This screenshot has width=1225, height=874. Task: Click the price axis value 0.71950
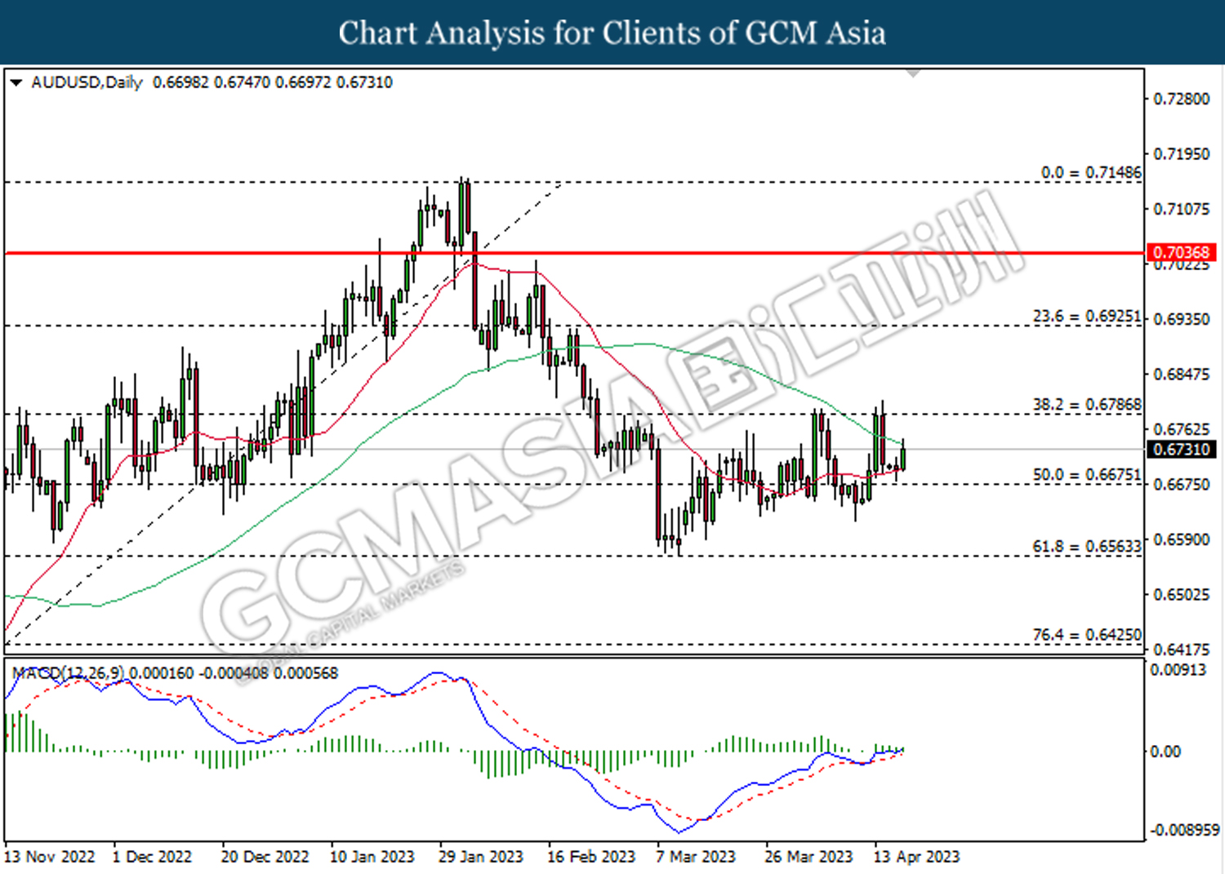1181,154
